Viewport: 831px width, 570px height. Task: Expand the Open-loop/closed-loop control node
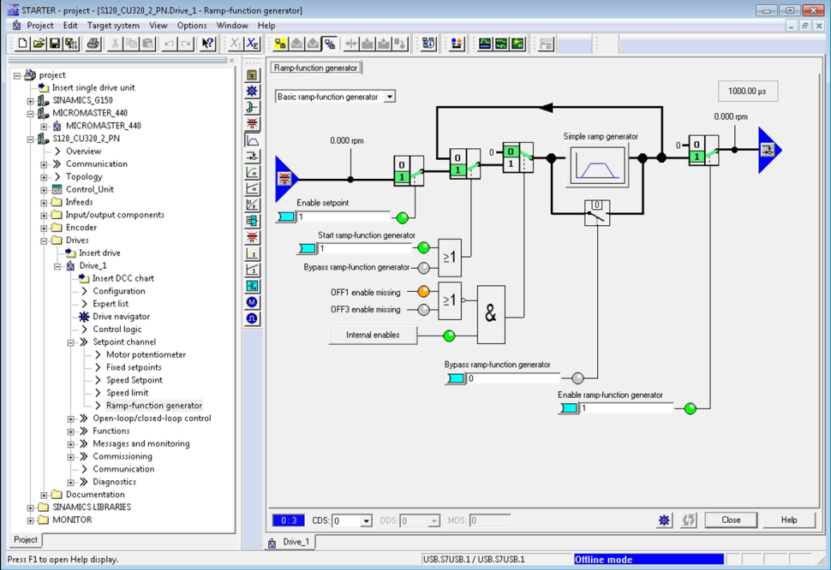(71, 419)
